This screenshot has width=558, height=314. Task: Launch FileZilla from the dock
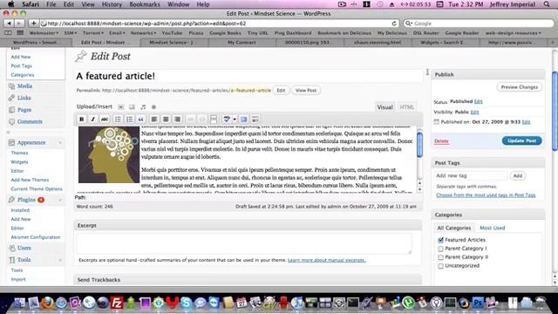tap(117, 303)
